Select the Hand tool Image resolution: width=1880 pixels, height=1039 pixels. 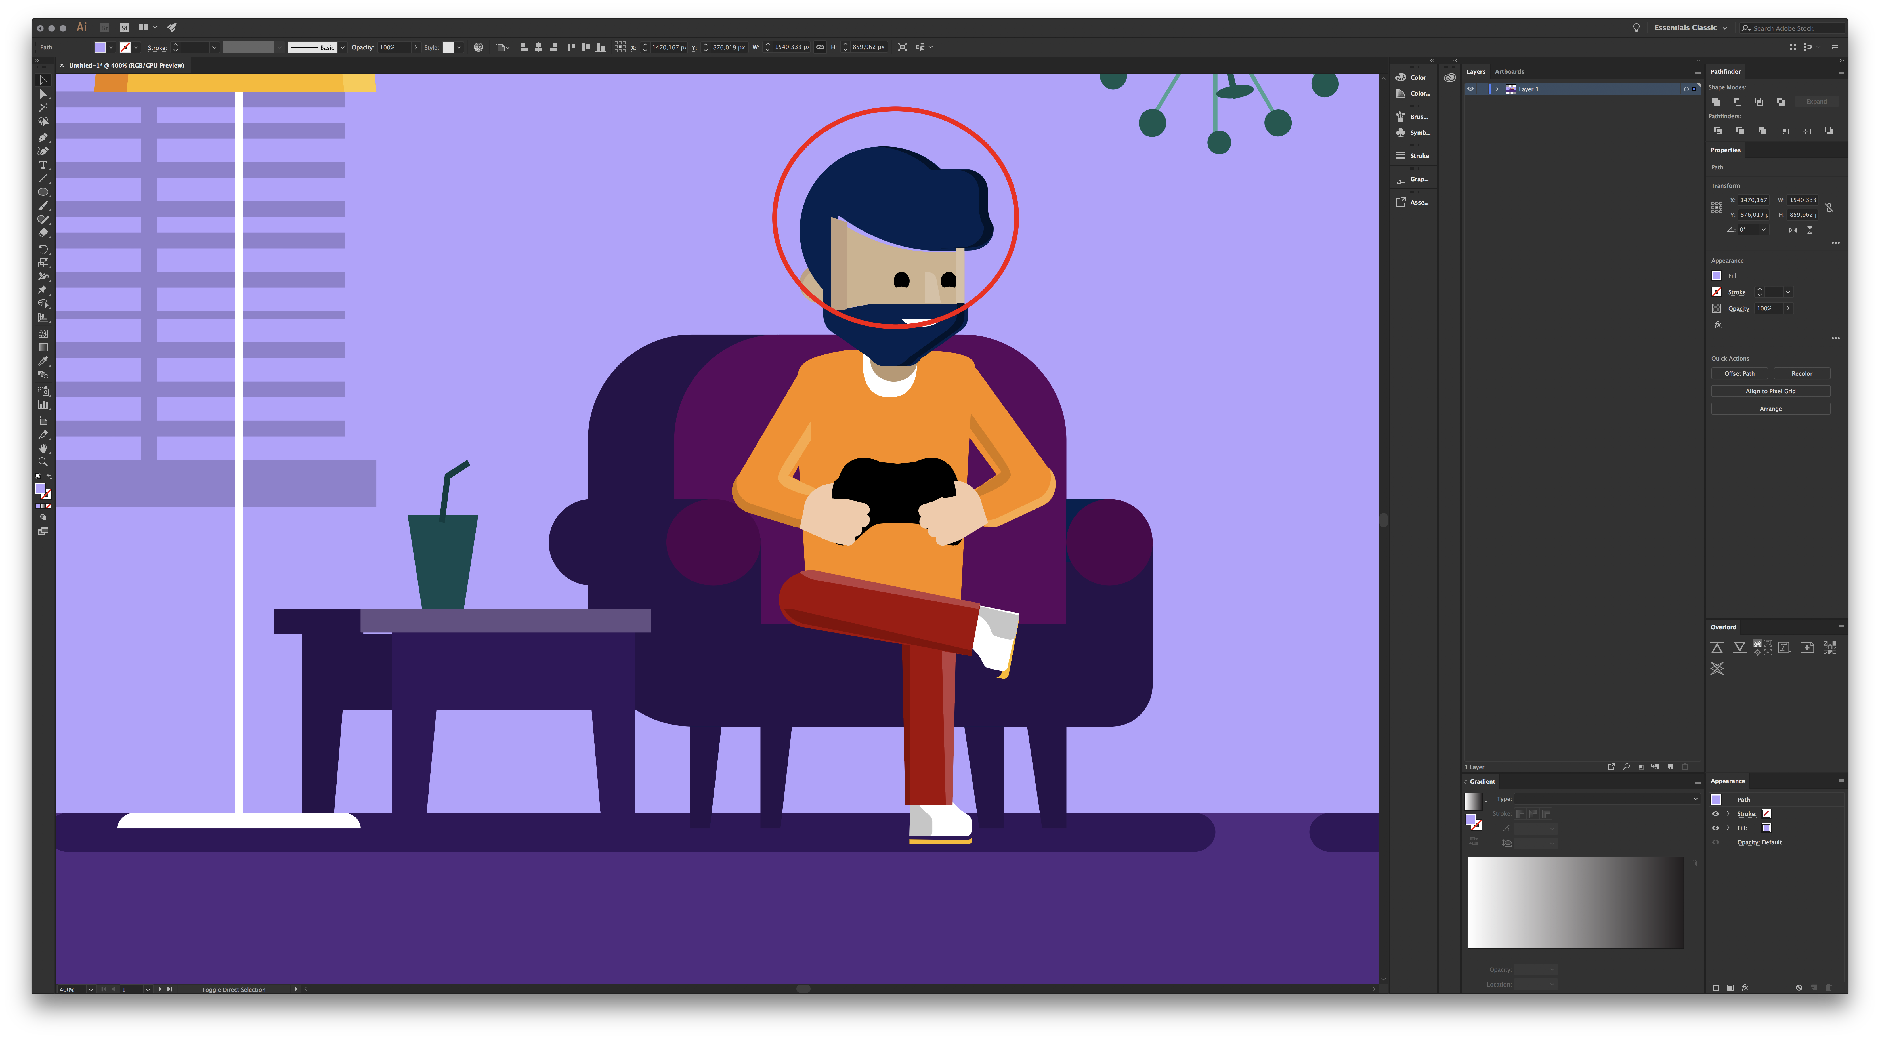pos(43,448)
